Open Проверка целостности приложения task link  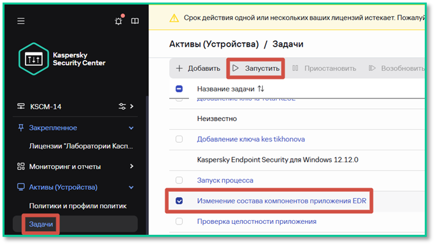click(257, 221)
